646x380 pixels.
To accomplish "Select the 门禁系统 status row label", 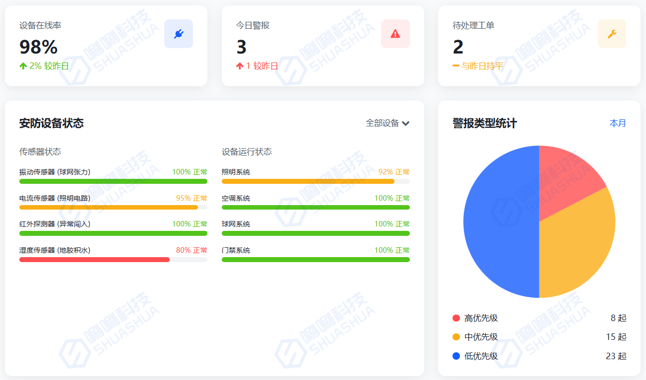I will 236,250.
